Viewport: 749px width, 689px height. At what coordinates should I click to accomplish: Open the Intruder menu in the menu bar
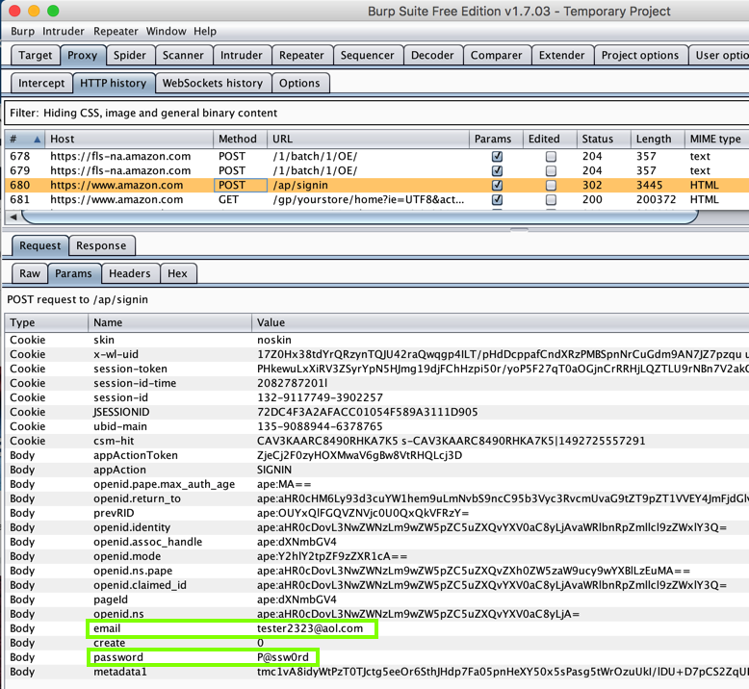62,31
